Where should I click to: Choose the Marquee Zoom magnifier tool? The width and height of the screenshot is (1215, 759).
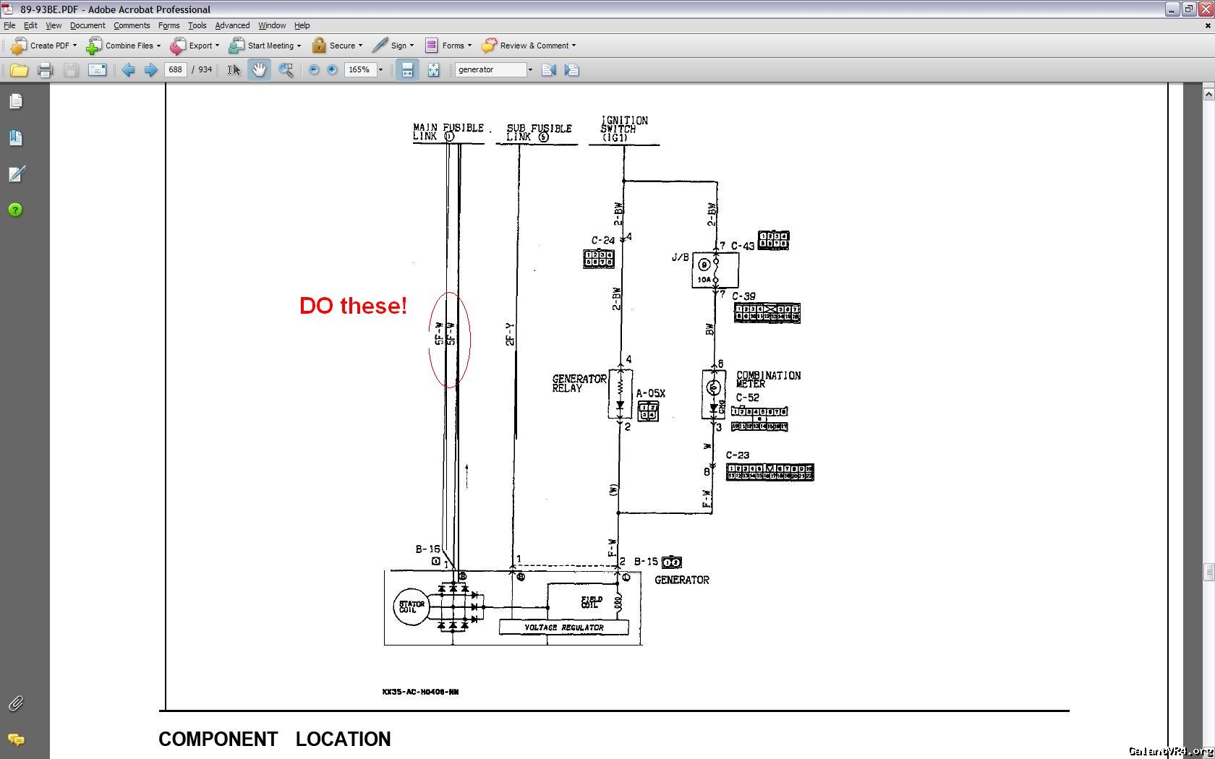tap(286, 70)
